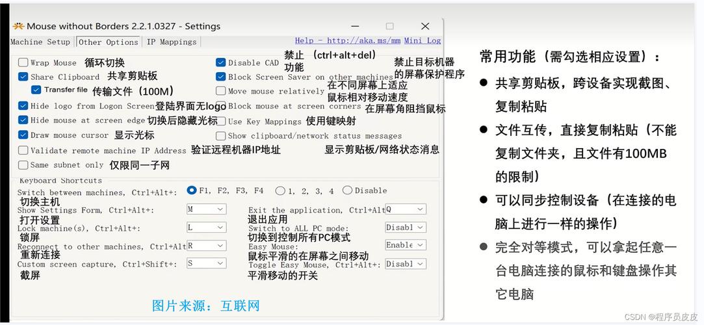Viewport: 704px width, 325px height.
Task: Open the Mini Log link
Action: [x=423, y=41]
